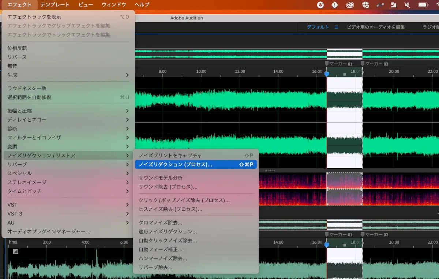Viewport: 439px width, 279px height.
Task: Click オーディオプラグインマネージャー... menu entry
Action: coord(49,232)
